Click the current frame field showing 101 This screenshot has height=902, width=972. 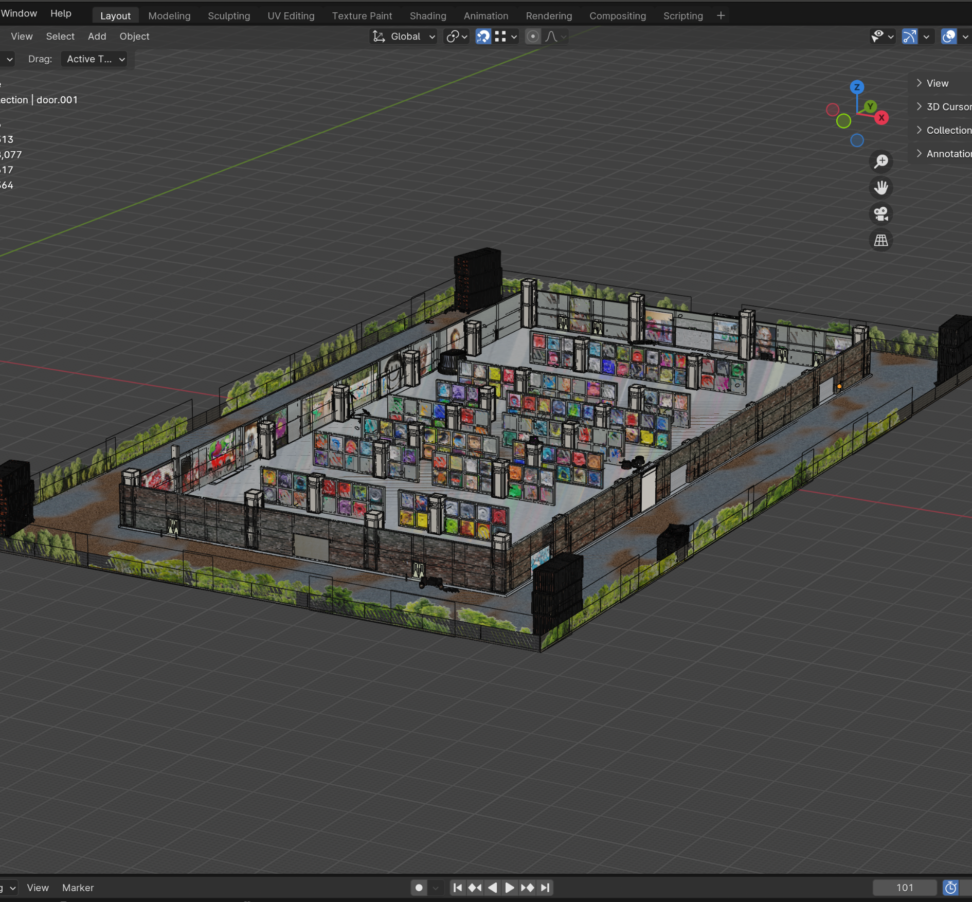tap(904, 888)
